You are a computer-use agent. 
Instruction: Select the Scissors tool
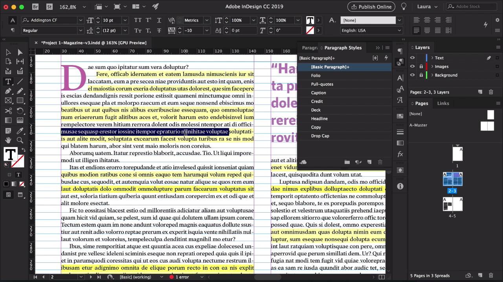pyautogui.click(x=8, y=111)
